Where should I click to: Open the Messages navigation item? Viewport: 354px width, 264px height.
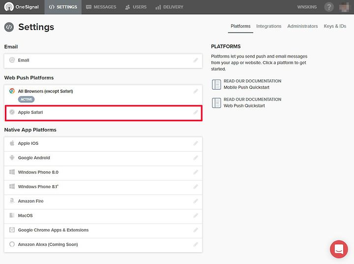(101, 7)
